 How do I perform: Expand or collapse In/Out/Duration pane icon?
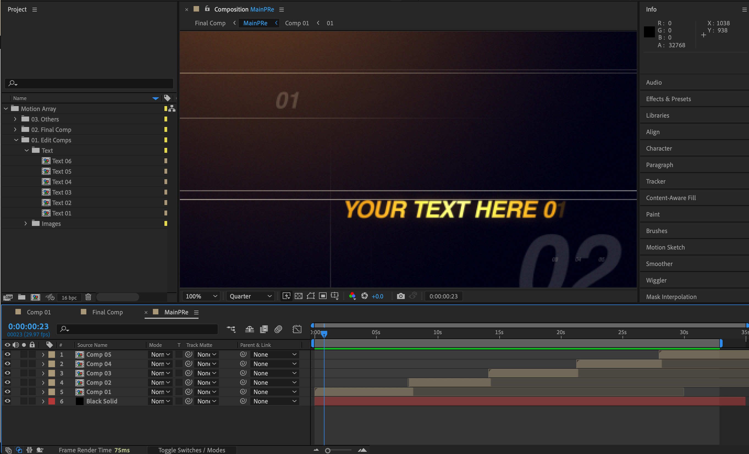(29, 450)
